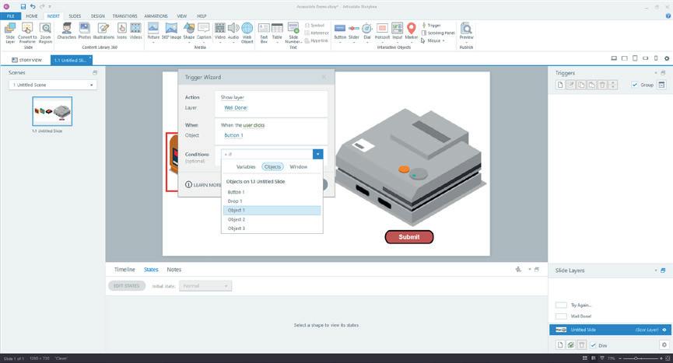This screenshot has height=363, width=673.
Task: Open the Videos content library
Action: pyautogui.click(x=135, y=31)
